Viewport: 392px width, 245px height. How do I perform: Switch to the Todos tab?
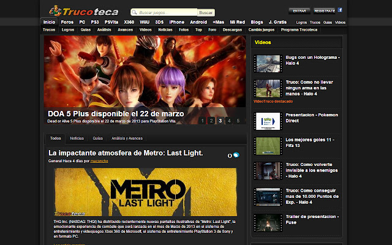(x=56, y=138)
